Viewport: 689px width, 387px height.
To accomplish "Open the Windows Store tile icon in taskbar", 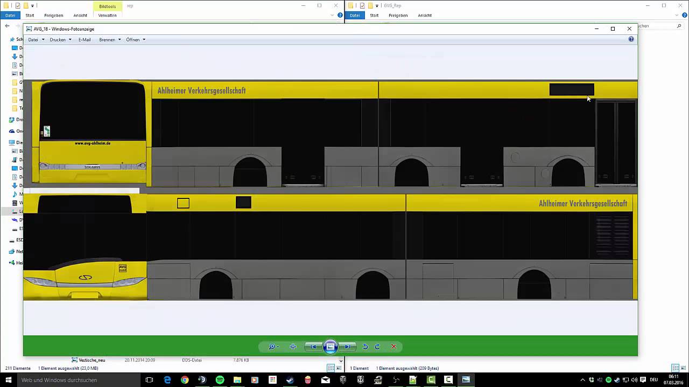I will (x=272, y=380).
